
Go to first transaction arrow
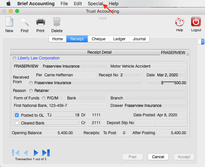pos(16,153)
